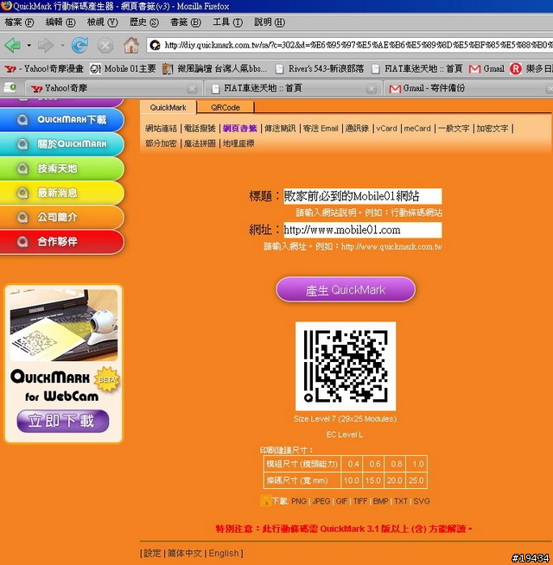This screenshot has width=553, height=565.
Task: Reload the page with the refresh icon
Action: 79,46
